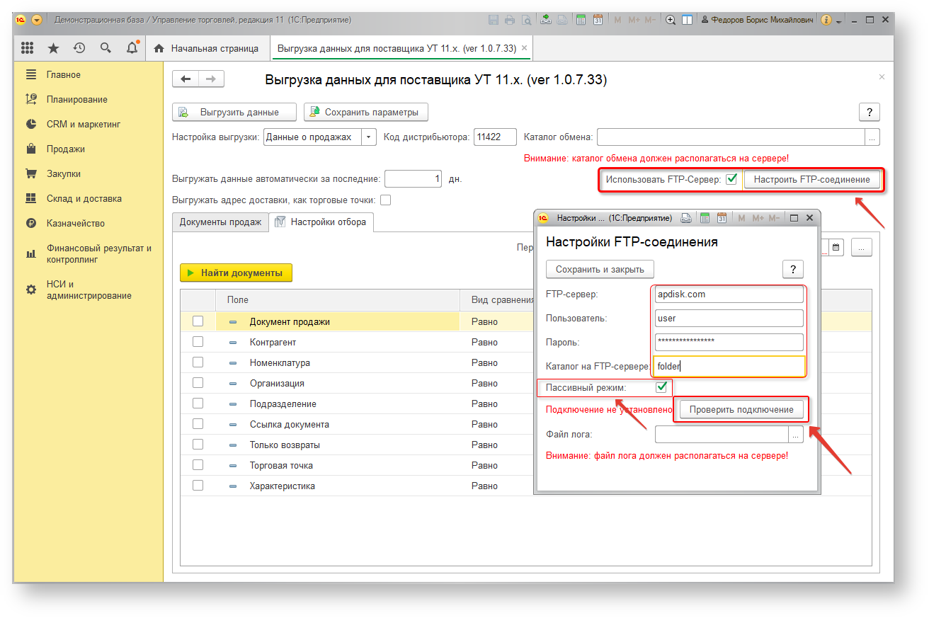Click the '...' period selection button
Screen dimensions: 929x618
click(861, 248)
